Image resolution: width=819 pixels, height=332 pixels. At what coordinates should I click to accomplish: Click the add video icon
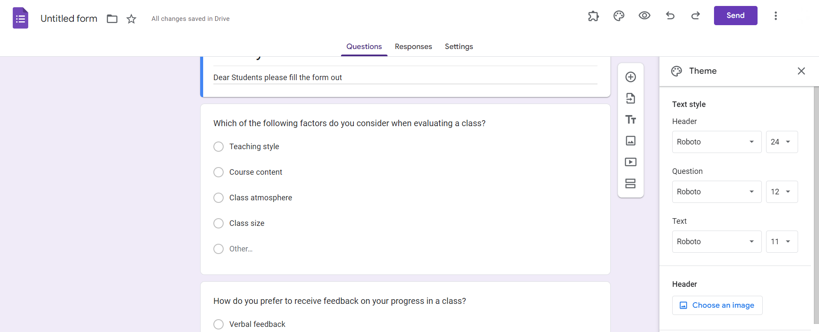pos(630,162)
